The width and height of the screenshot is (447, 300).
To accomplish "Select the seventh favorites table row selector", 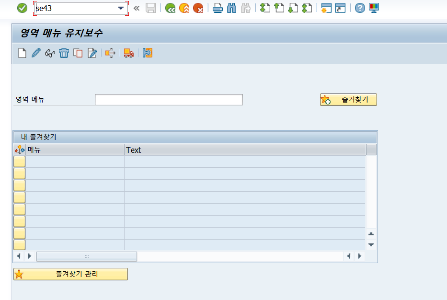I will point(19,233).
